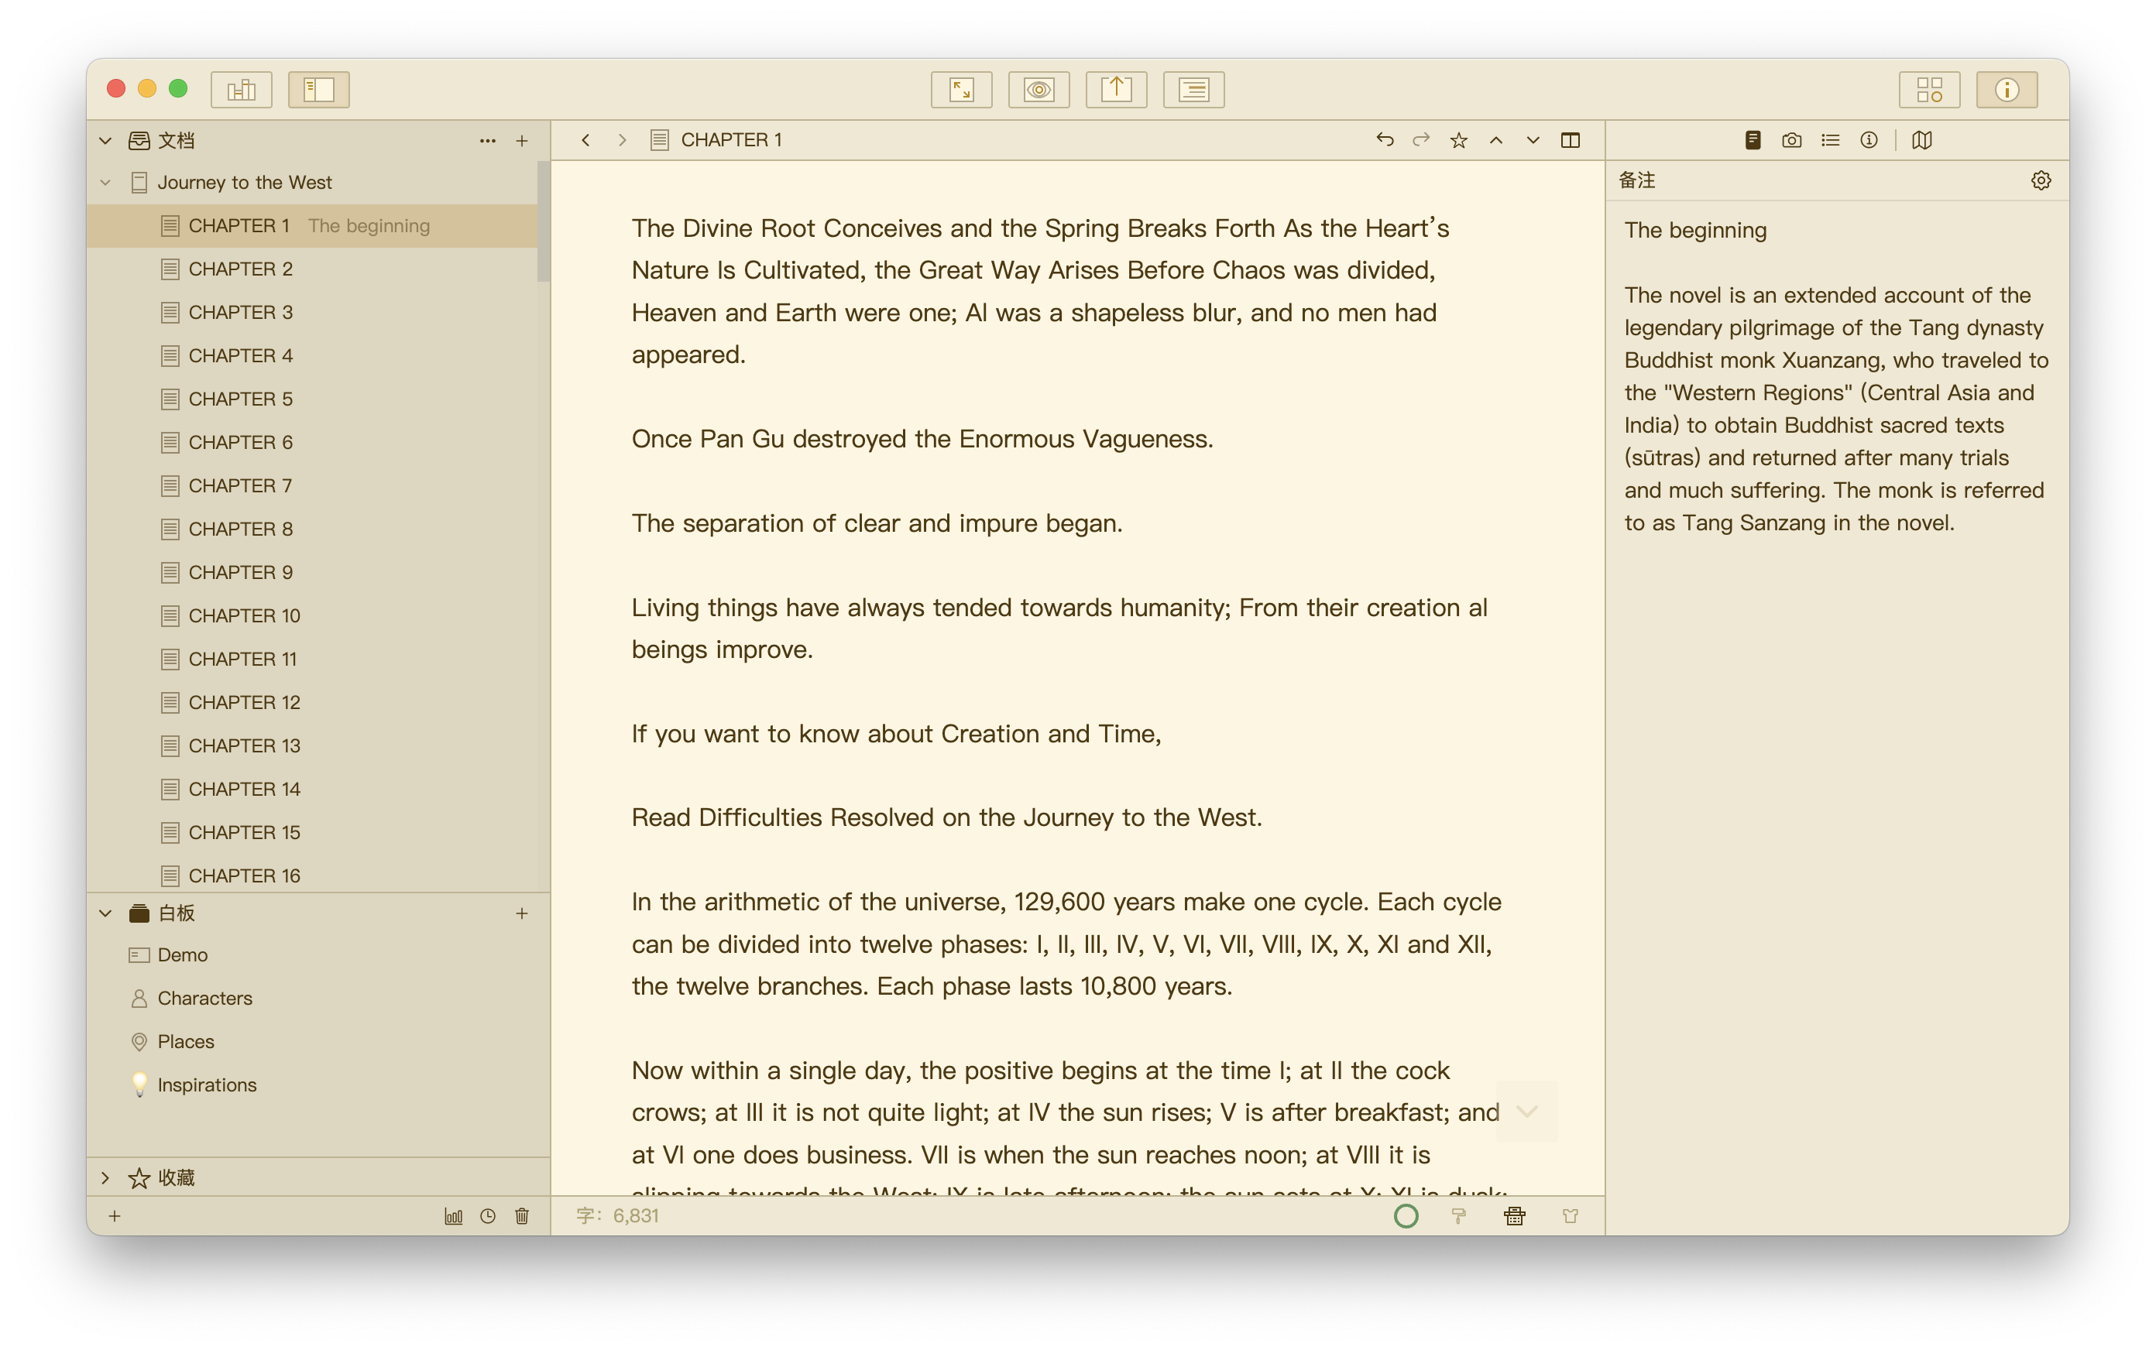Toggle favorite star for CHAPTER 1

pyautogui.click(x=1459, y=140)
